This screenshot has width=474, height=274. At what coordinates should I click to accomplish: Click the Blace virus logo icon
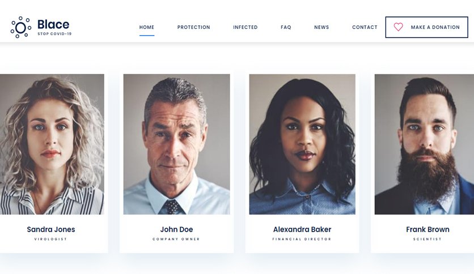21,28
